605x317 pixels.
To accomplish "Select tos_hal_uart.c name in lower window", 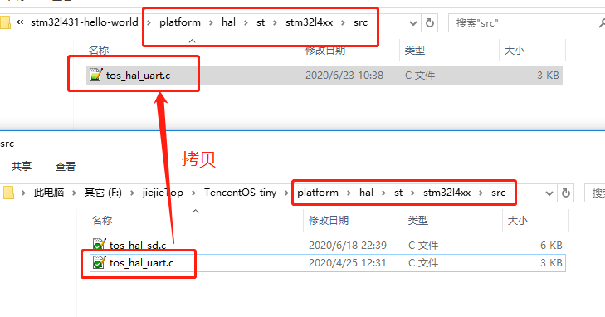I will (x=141, y=263).
